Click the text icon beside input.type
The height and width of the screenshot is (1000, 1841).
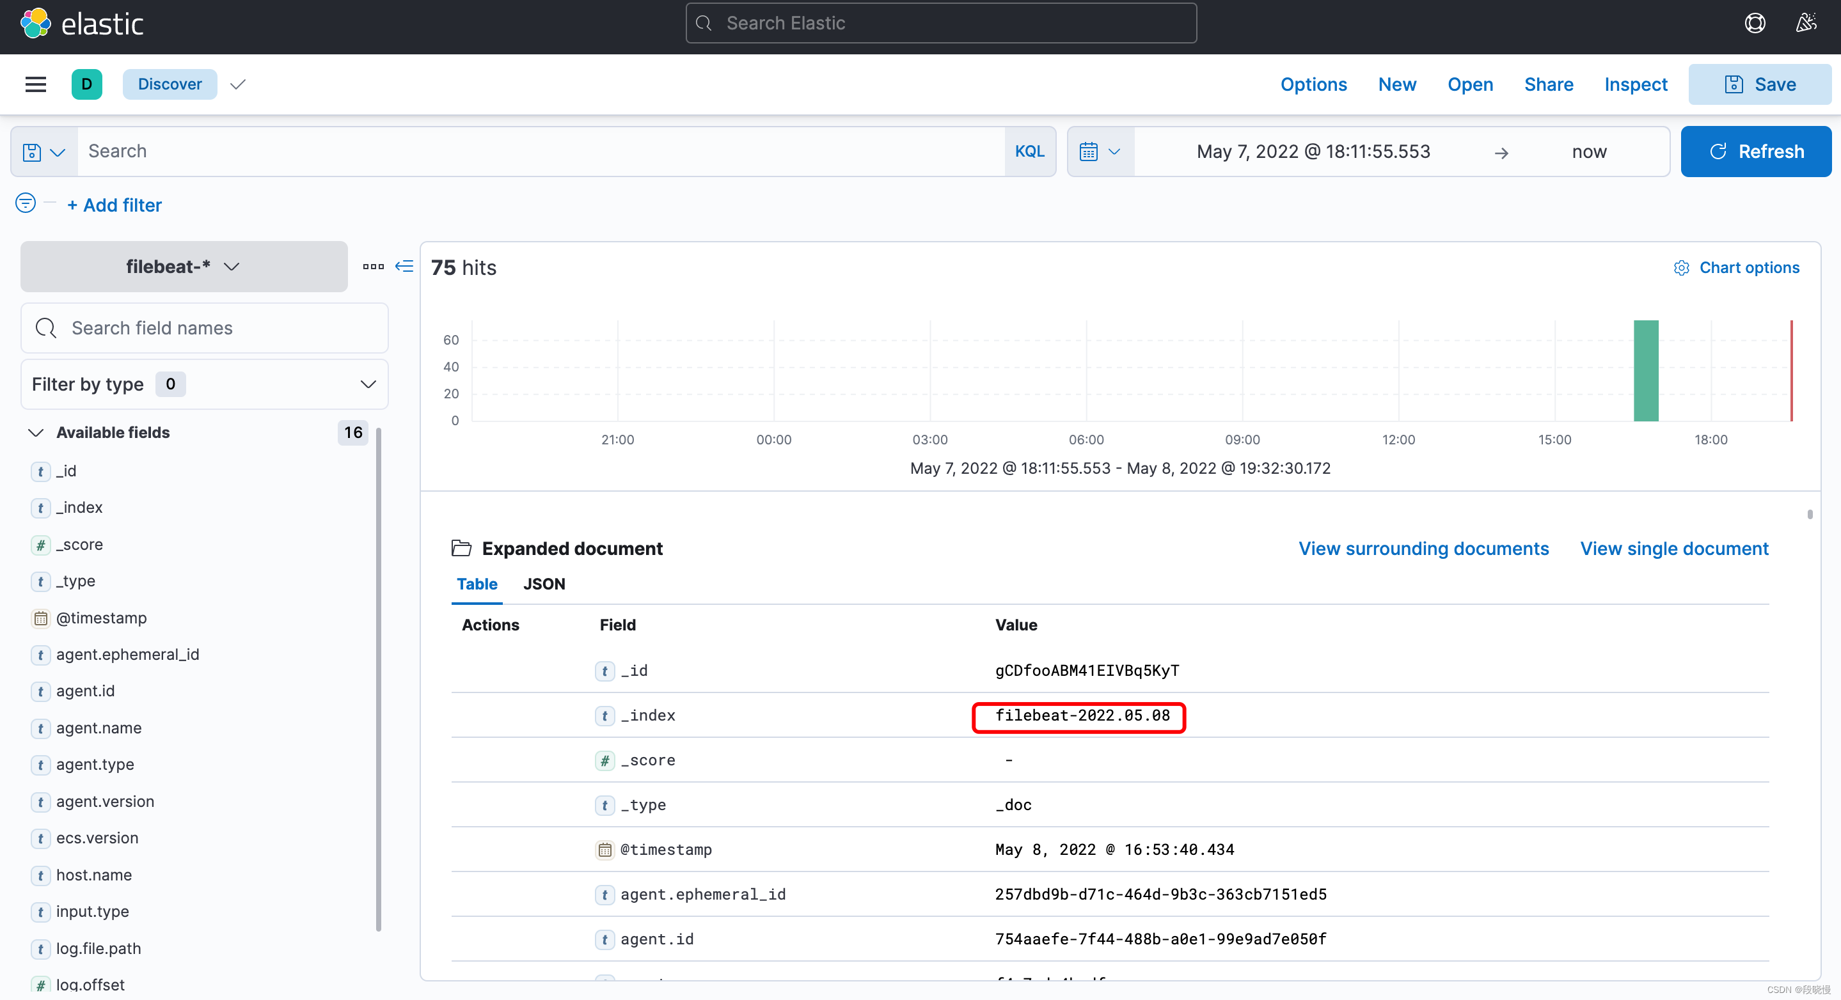(x=41, y=912)
